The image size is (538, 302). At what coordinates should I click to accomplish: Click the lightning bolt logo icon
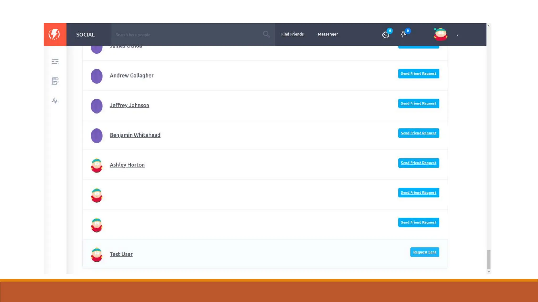tap(55, 34)
